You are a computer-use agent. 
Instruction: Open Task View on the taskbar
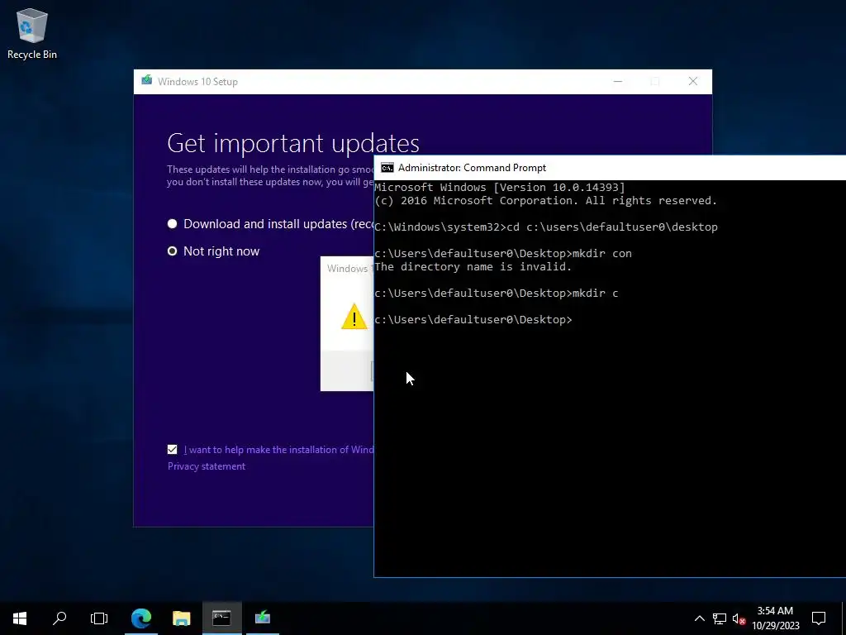pos(99,618)
